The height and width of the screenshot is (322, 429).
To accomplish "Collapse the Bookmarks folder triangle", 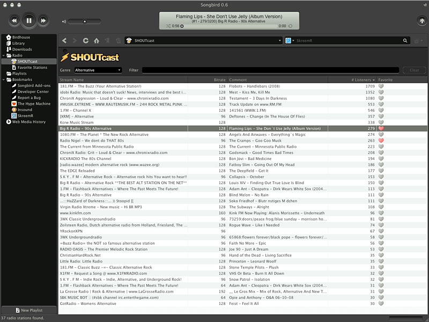I will pos(4,79).
